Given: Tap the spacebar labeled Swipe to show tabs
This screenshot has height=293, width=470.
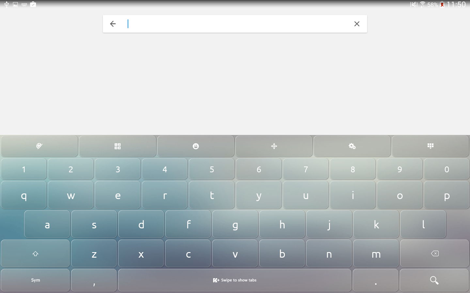Looking at the screenshot, I should [x=235, y=280].
